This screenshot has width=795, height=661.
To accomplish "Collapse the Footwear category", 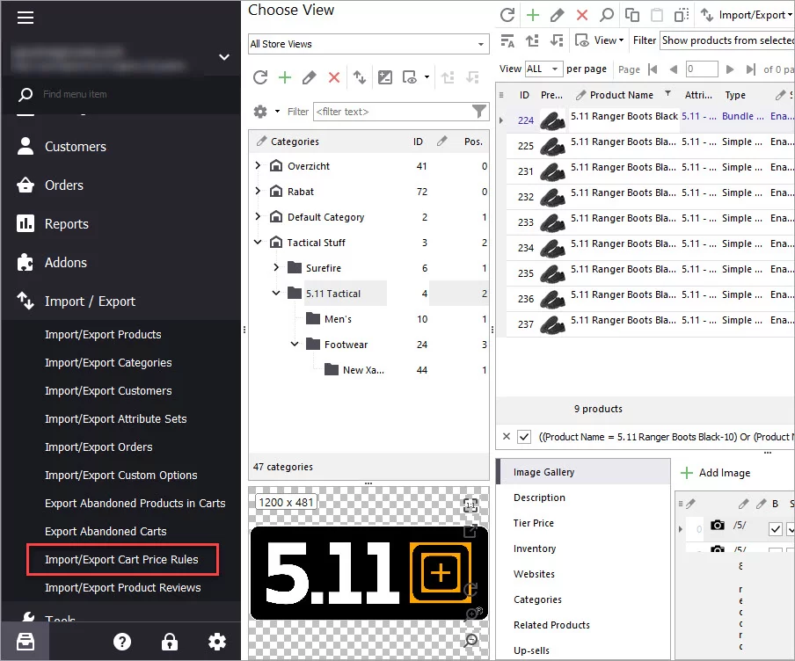I will click(x=295, y=345).
